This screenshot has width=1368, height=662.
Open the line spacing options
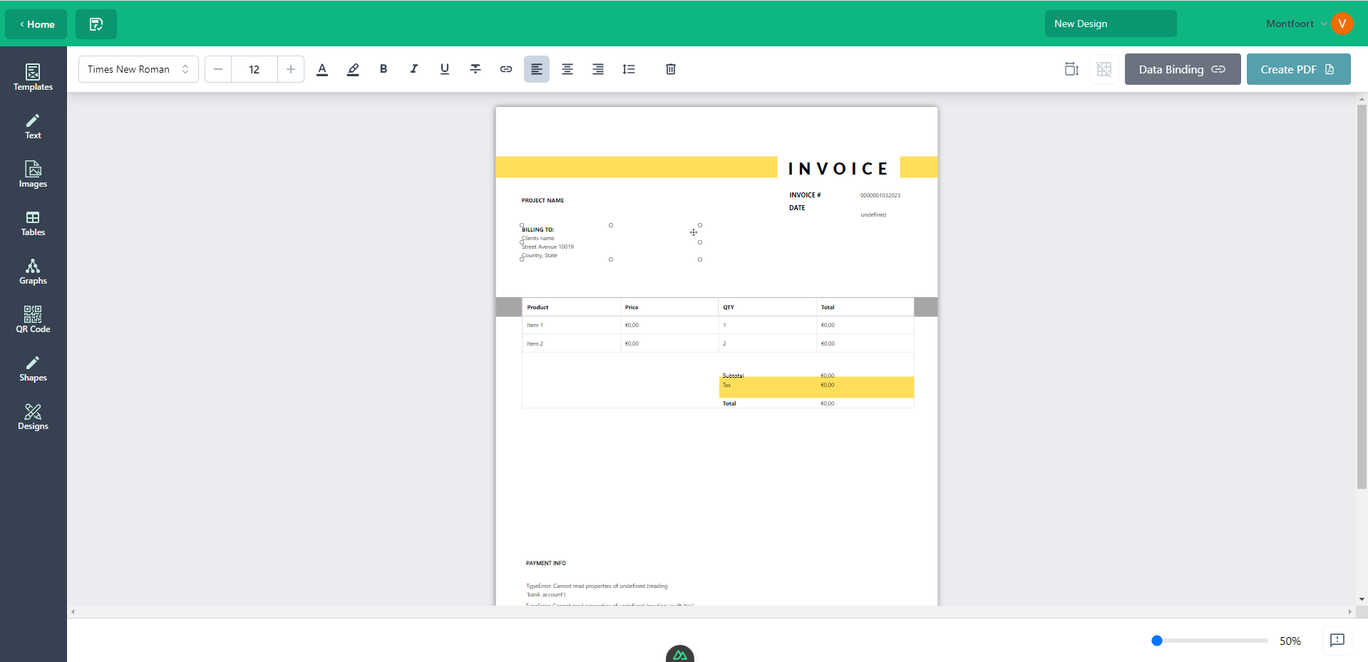coord(628,69)
